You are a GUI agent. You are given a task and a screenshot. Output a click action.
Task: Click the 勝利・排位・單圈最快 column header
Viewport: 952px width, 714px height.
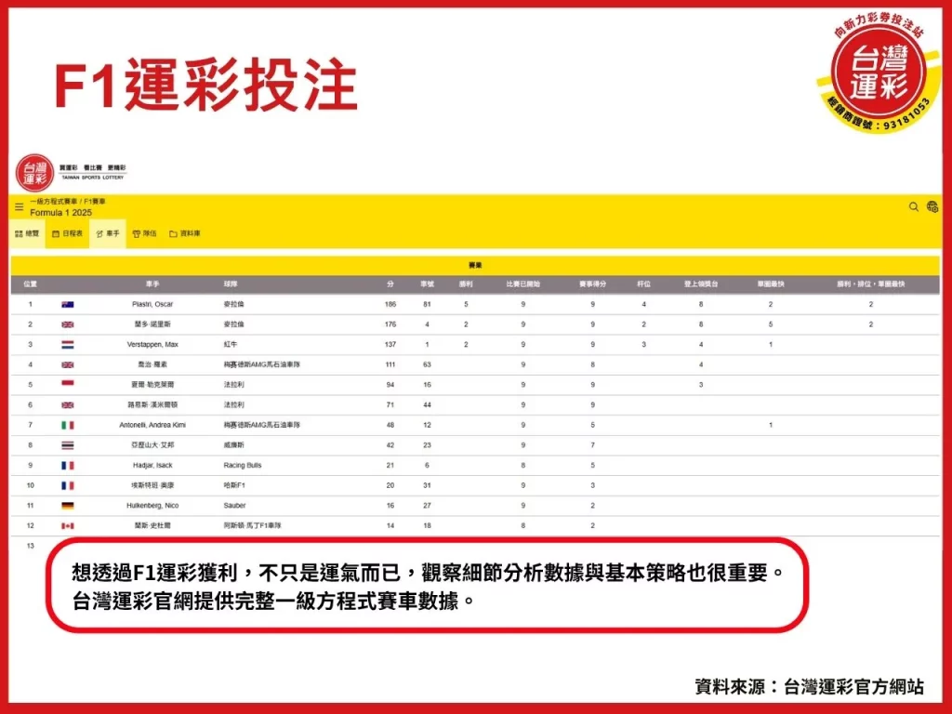point(870,284)
